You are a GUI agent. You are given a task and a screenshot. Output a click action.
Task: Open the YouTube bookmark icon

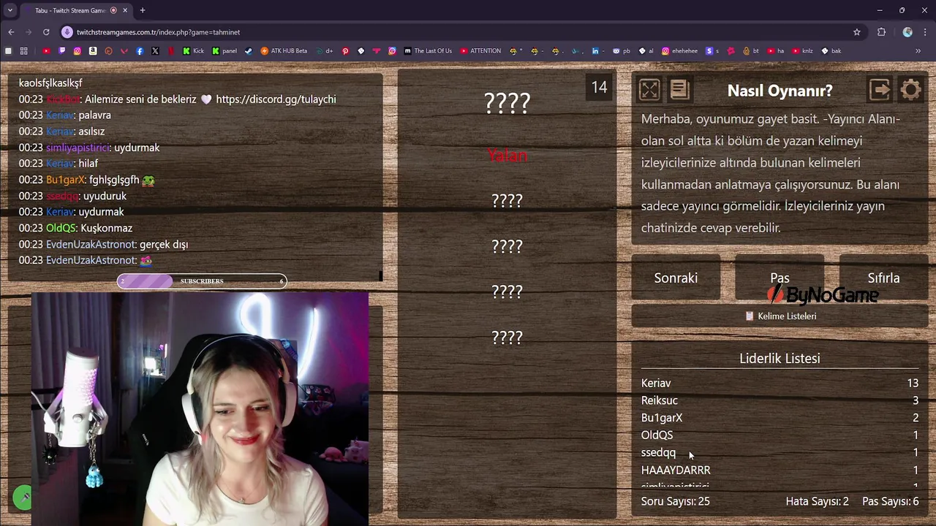tap(46, 51)
